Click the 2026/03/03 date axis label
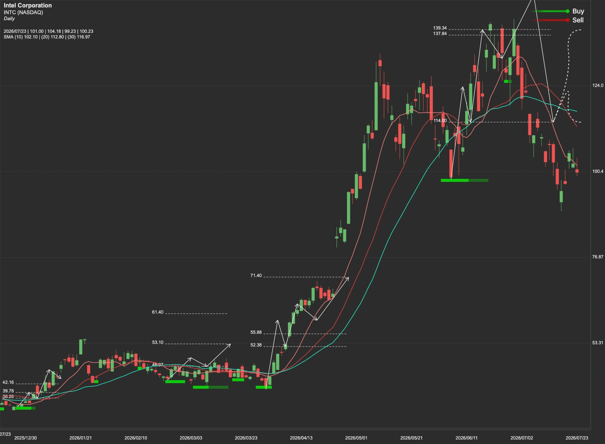 point(191,438)
